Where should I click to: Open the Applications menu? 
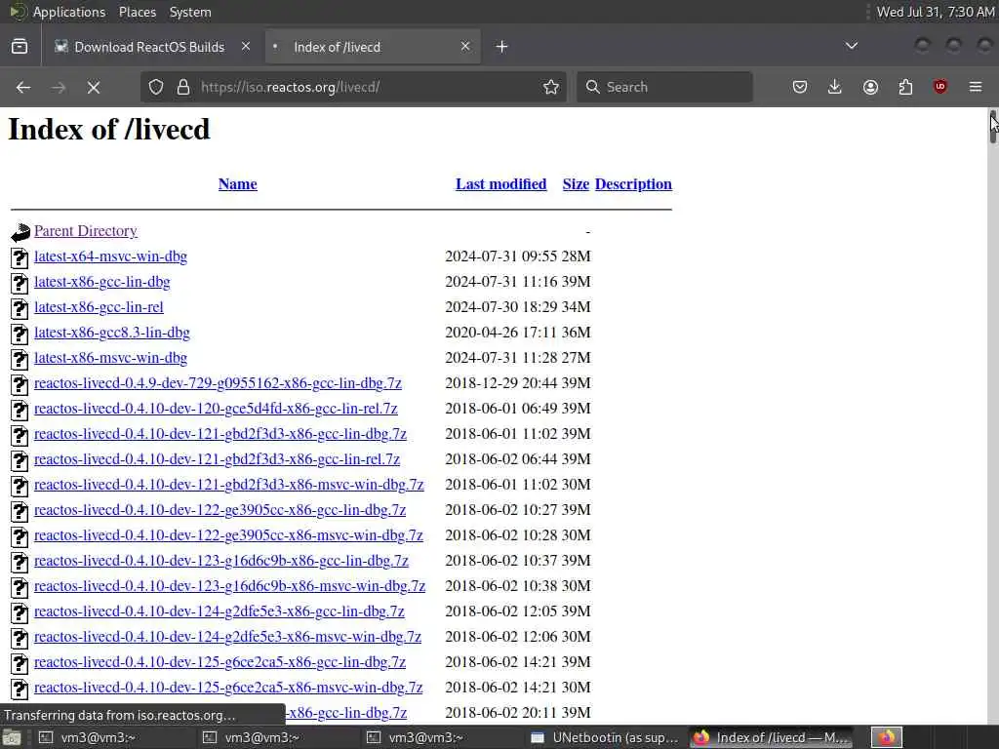tap(69, 12)
